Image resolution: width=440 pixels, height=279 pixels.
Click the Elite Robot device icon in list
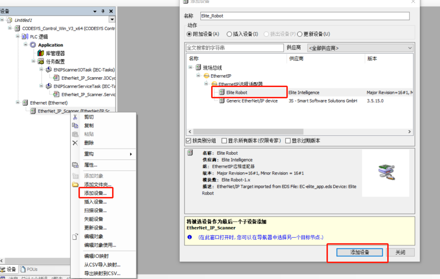222,93
